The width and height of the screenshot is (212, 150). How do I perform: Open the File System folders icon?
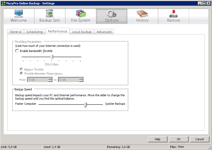(x=81, y=13)
